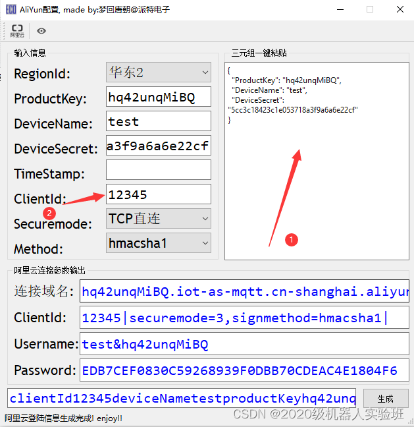Image resolution: width=414 pixels, height=427 pixels.
Task: Click the Username output field test&hq42unqMiBQ
Action: (x=244, y=344)
